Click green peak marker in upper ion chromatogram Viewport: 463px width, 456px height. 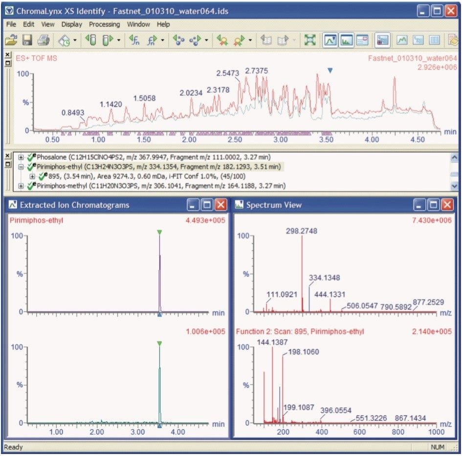(159, 233)
